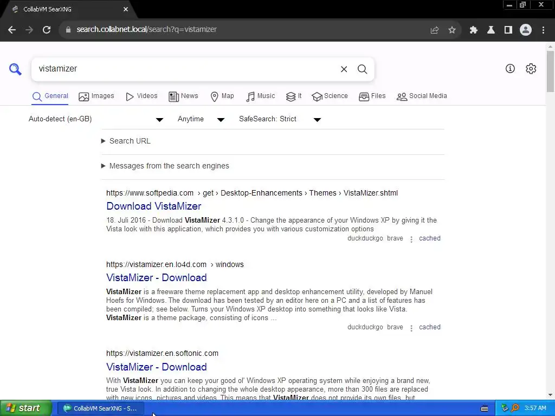Clear the search query with the X icon

[344, 69]
